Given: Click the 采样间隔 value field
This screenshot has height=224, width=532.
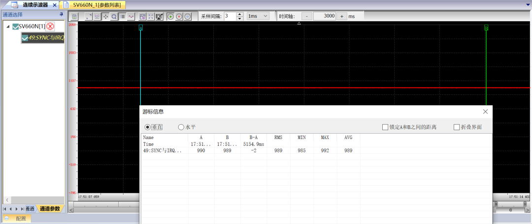Looking at the screenshot, I should [x=231, y=16].
